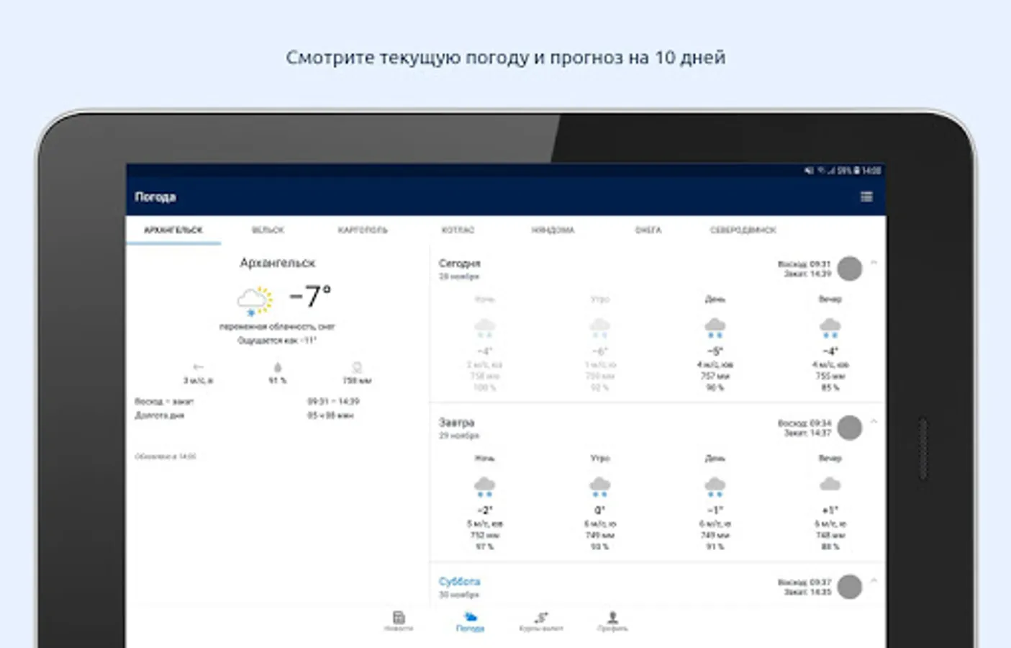This screenshot has width=1011, height=648.
Task: Tap the 14:00 clock in the status bar
Action: (x=871, y=171)
